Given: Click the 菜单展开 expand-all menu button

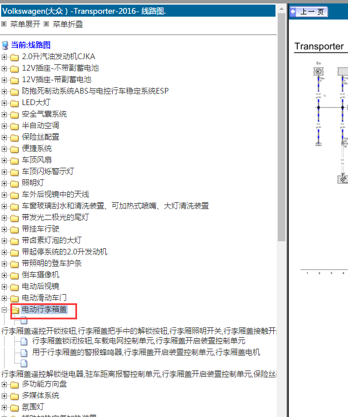Looking at the screenshot, I should 21,24.
